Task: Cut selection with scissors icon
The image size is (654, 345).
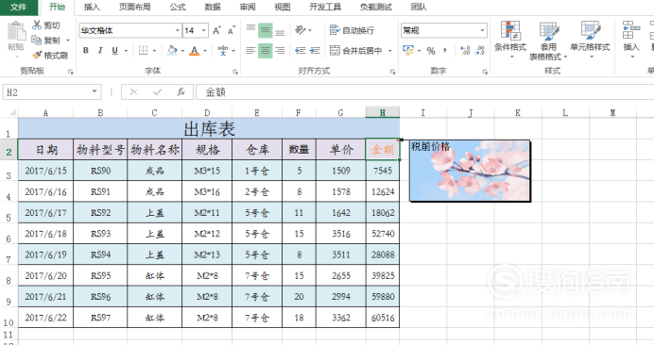Action: coord(37,25)
